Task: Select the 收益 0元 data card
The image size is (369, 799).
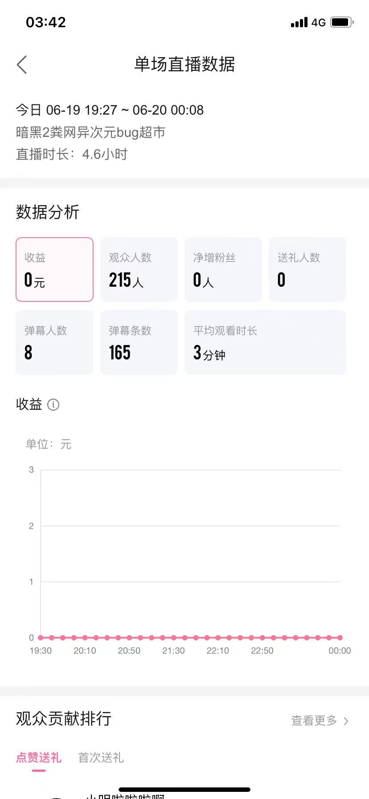Action: click(54, 269)
